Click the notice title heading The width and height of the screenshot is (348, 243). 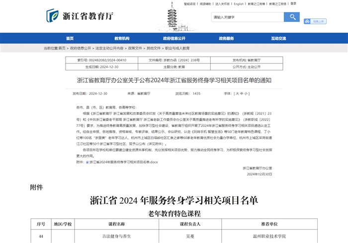click(174, 80)
